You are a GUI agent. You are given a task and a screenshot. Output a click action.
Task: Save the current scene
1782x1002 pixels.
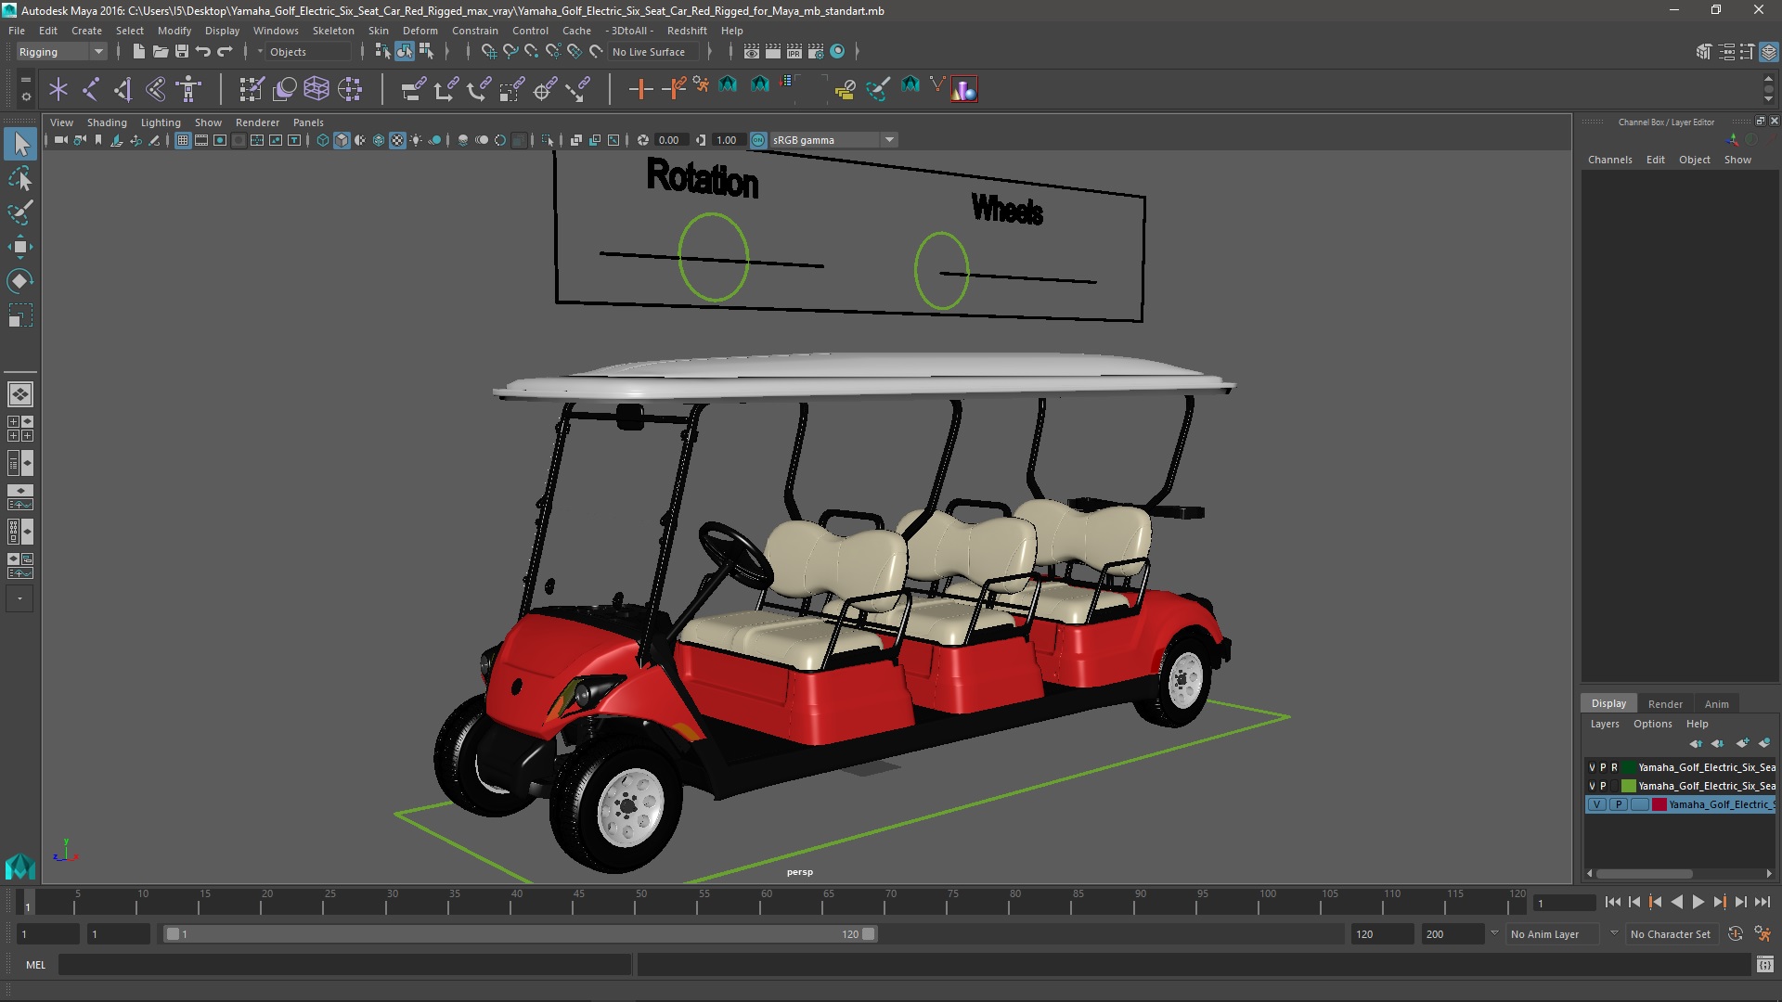182,52
